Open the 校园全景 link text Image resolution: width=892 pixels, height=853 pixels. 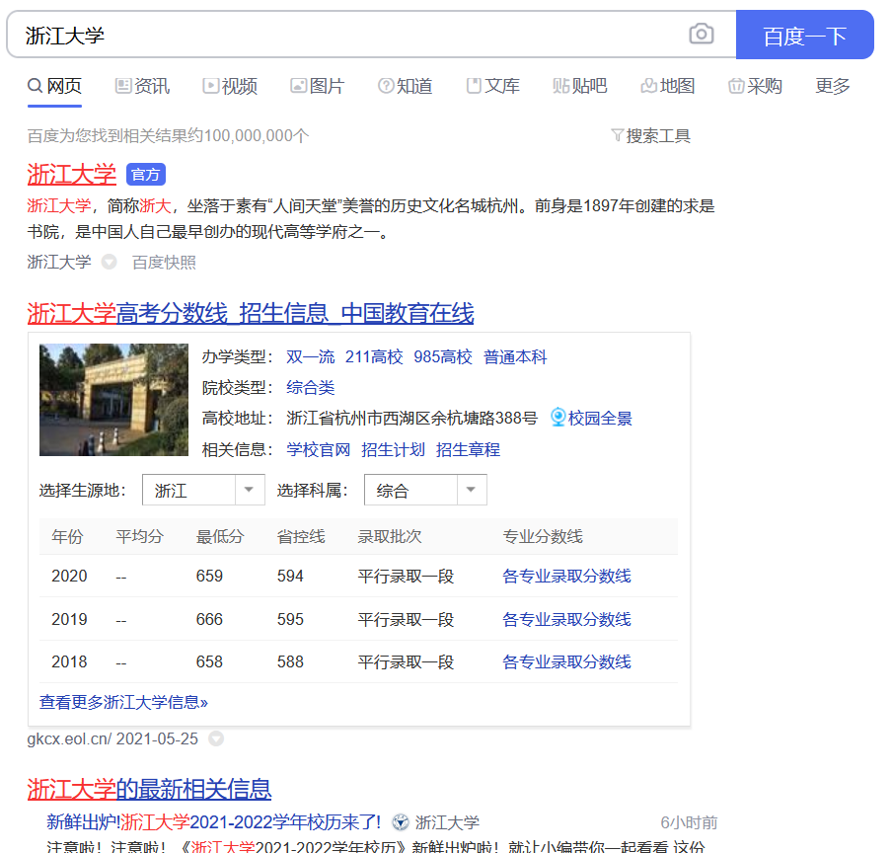(x=600, y=419)
